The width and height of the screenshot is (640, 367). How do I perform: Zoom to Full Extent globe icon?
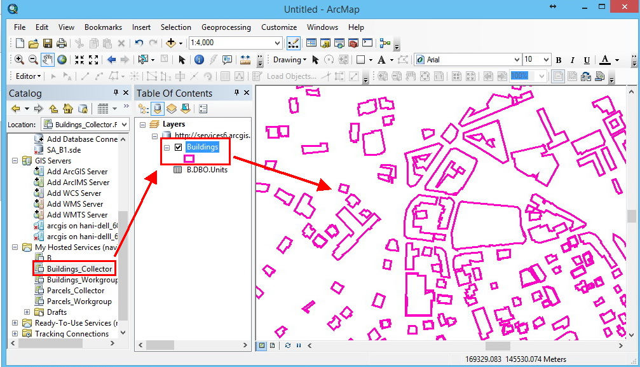click(62, 60)
